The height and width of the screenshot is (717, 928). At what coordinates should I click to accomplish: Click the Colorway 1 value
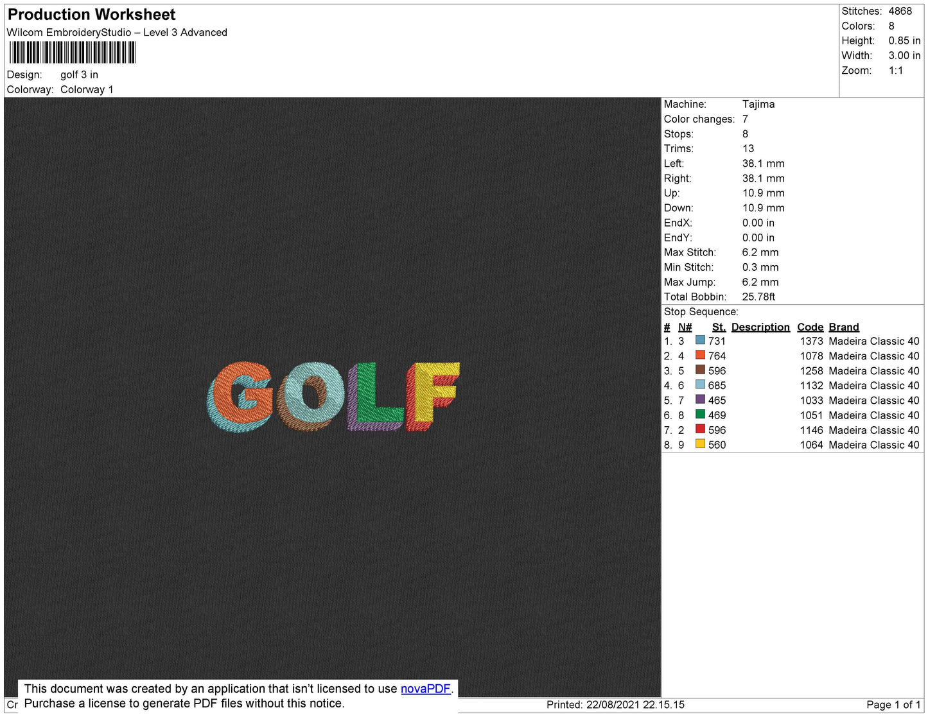[x=87, y=89]
